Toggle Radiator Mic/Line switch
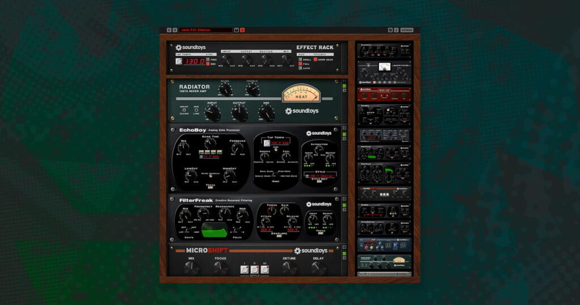Screen dimensions: 580x305 (x=196, y=110)
